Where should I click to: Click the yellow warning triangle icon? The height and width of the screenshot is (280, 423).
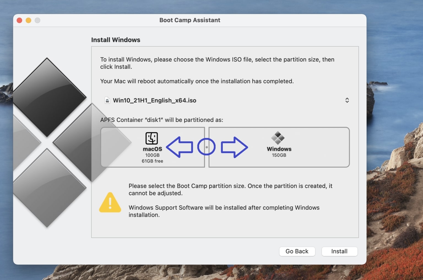pyautogui.click(x=110, y=202)
